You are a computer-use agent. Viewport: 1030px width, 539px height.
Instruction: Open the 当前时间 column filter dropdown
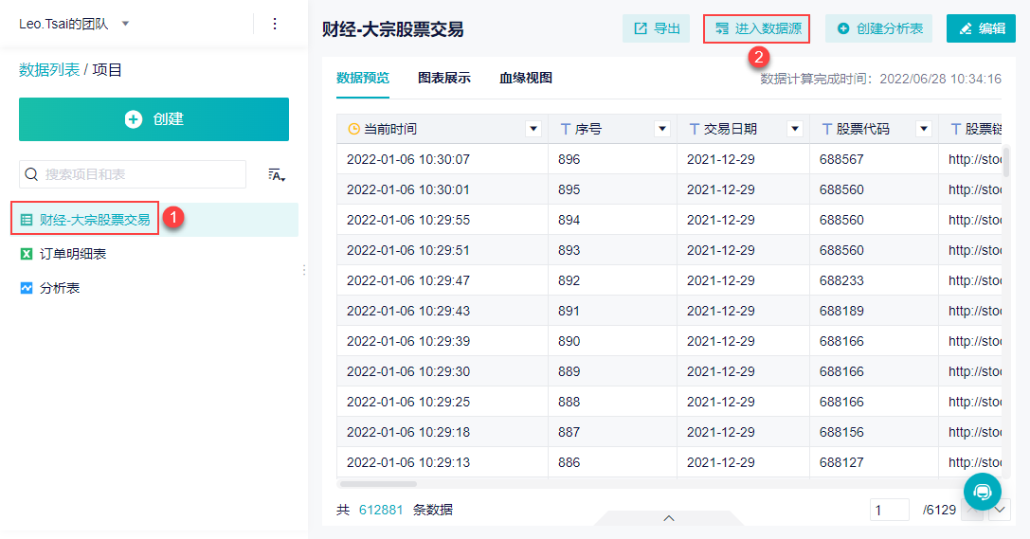coord(533,130)
